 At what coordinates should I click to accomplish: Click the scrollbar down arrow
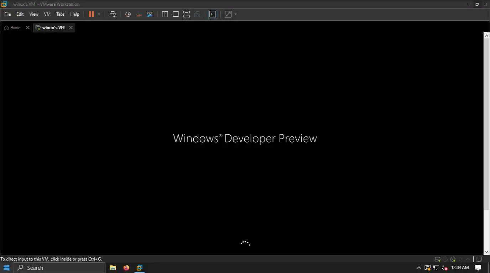pos(486,252)
